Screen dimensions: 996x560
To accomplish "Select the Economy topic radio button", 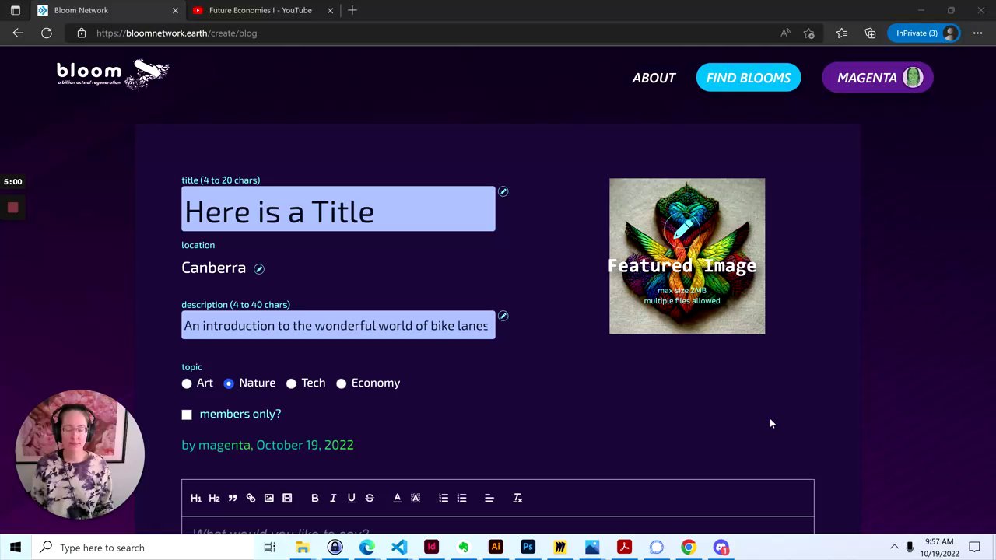I will point(341,383).
